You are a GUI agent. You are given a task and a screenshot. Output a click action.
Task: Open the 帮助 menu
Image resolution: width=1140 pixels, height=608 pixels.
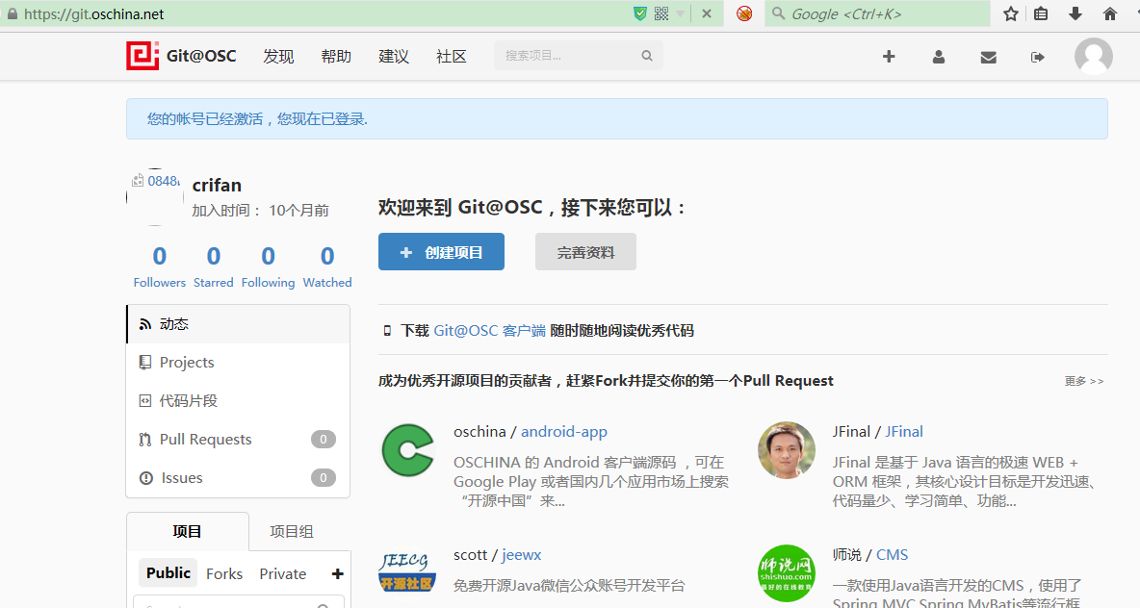coord(336,56)
